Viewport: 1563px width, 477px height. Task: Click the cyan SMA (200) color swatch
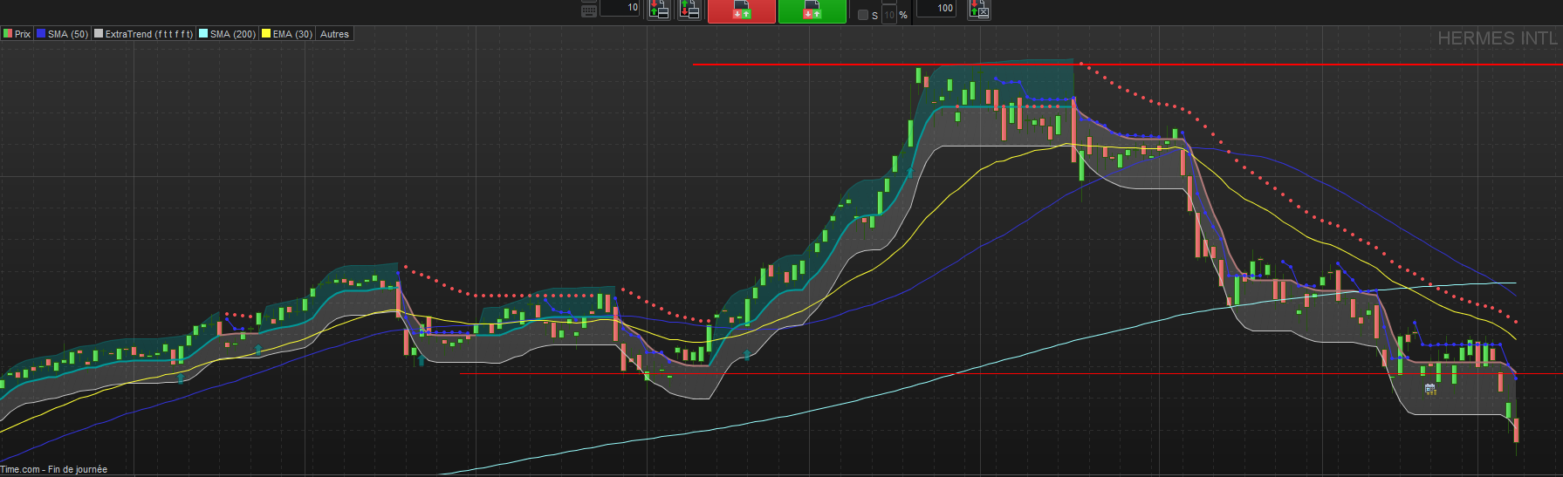coord(203,34)
